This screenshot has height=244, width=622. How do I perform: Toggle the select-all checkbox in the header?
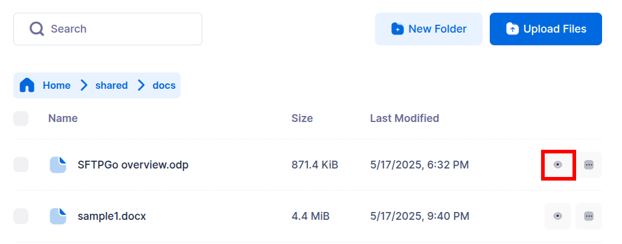pyautogui.click(x=21, y=118)
